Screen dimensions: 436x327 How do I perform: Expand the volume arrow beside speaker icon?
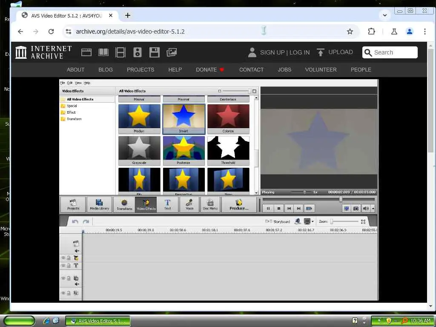(x=373, y=208)
